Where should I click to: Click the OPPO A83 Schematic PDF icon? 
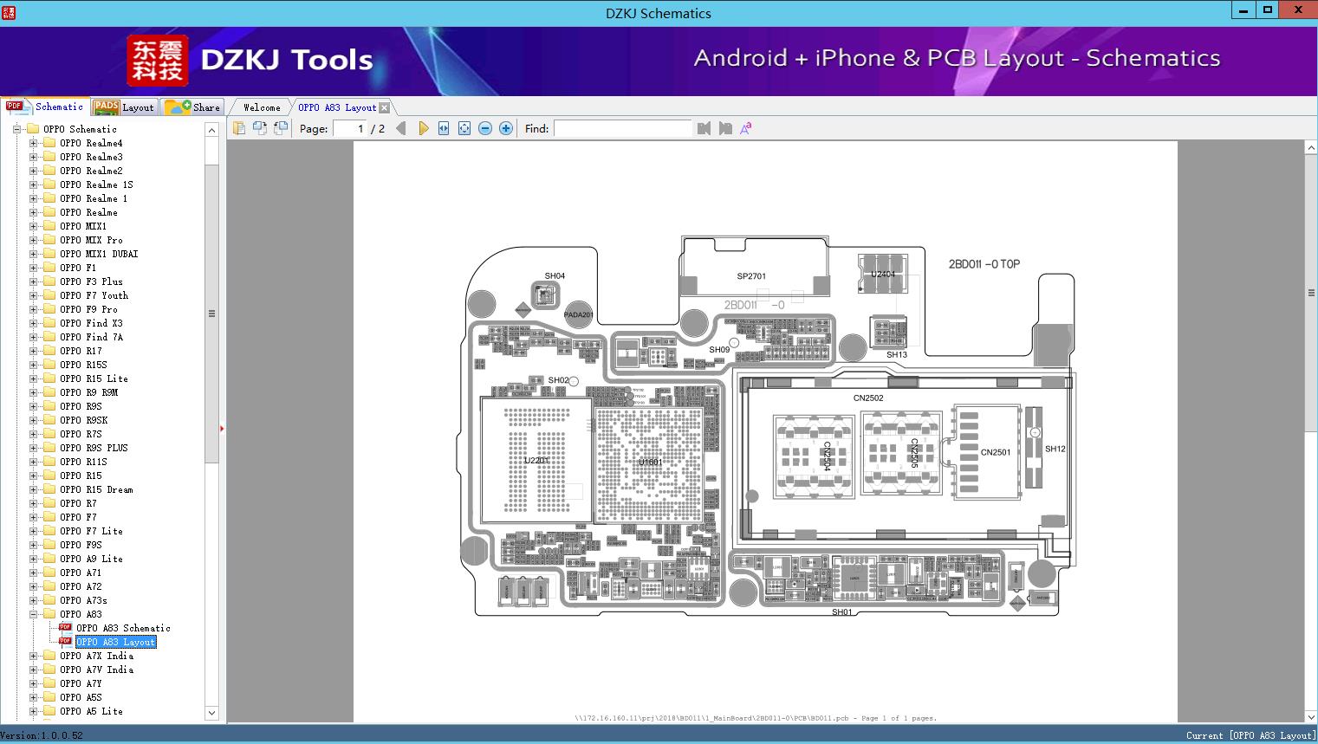pos(65,628)
